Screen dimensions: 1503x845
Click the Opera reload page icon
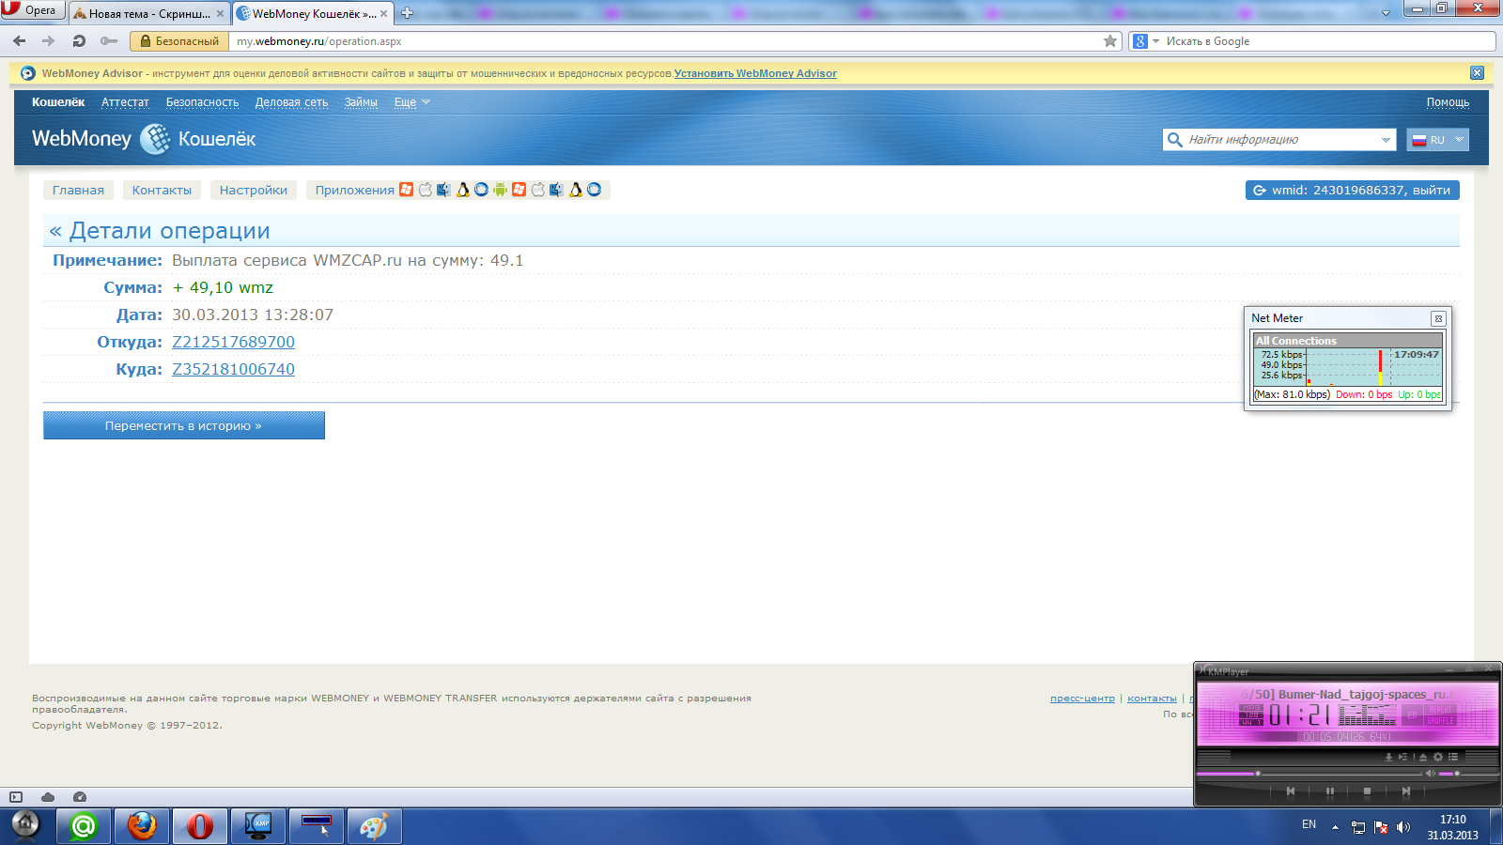[79, 41]
